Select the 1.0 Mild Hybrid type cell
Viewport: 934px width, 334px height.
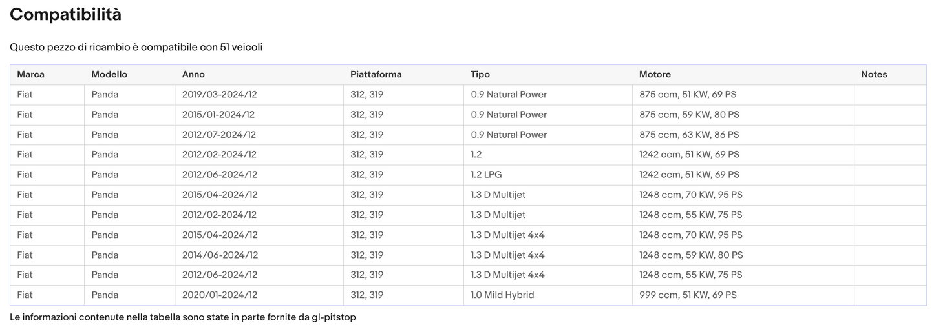coord(502,295)
